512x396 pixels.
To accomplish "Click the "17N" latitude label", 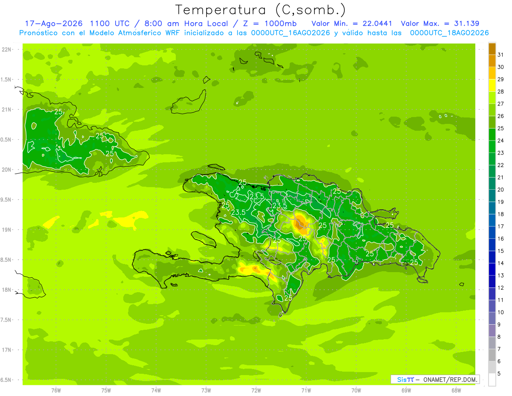I will click(6, 350).
